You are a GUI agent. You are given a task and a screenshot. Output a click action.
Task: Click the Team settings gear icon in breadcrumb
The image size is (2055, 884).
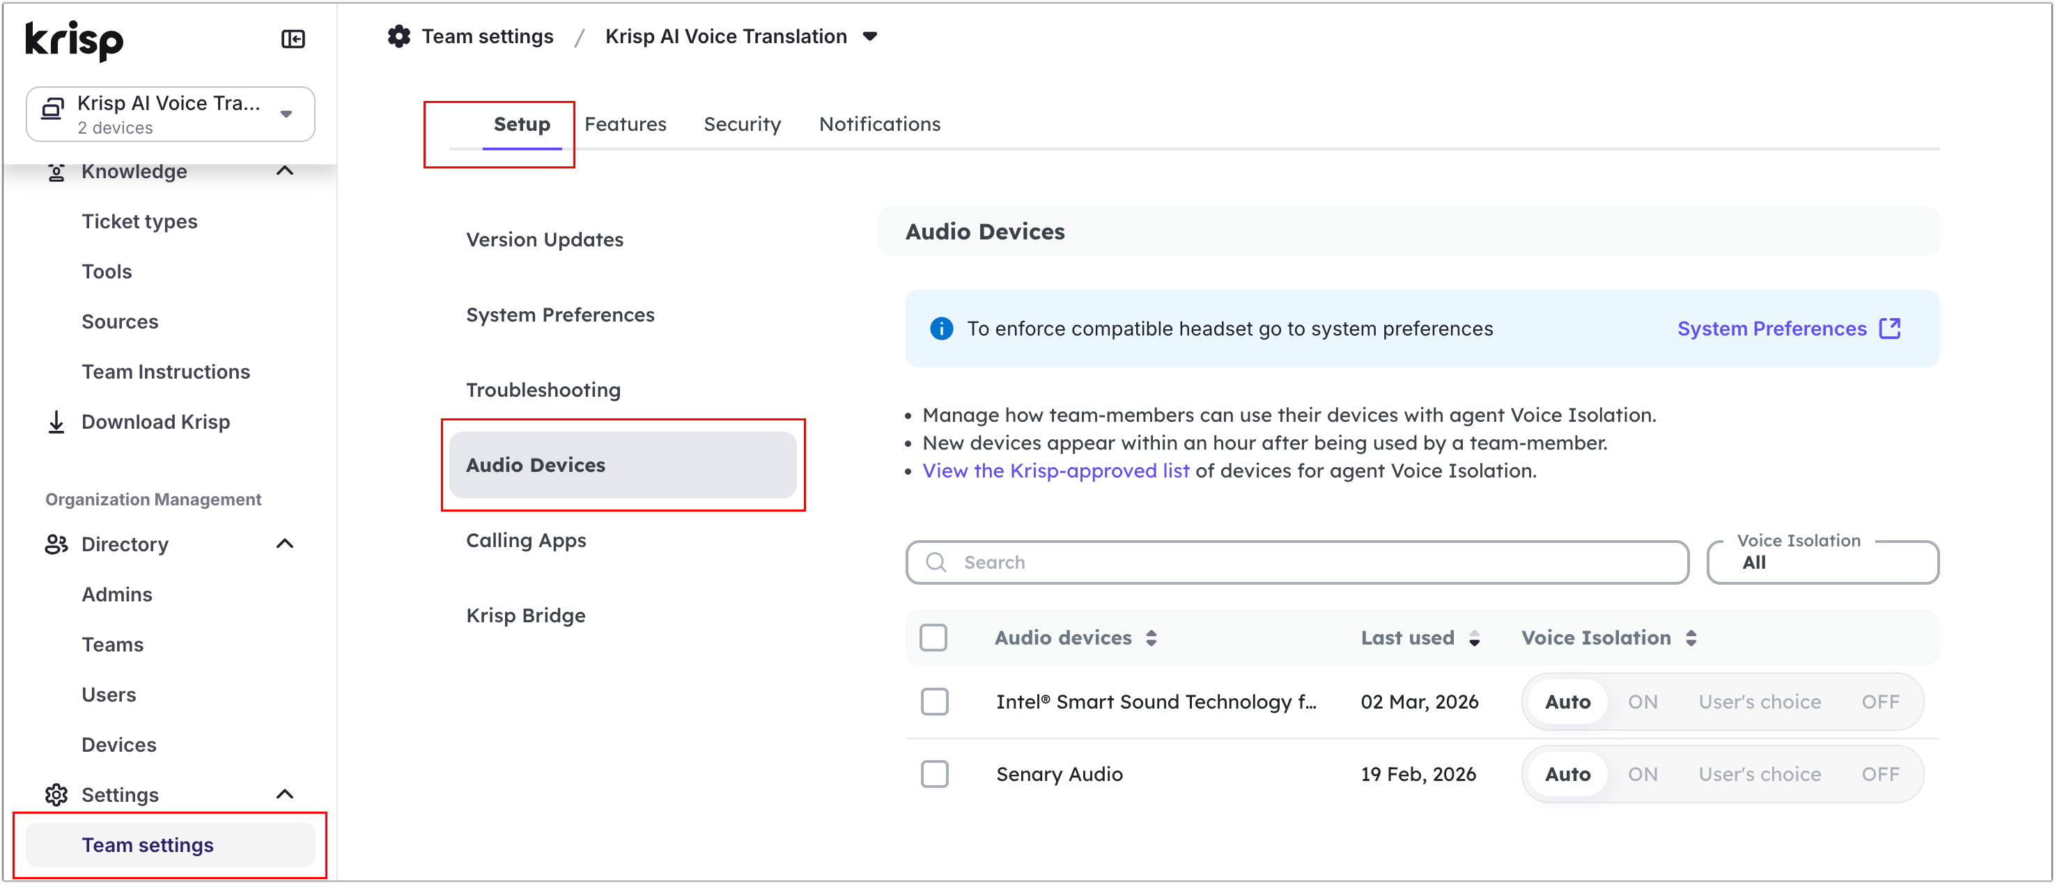coord(399,37)
